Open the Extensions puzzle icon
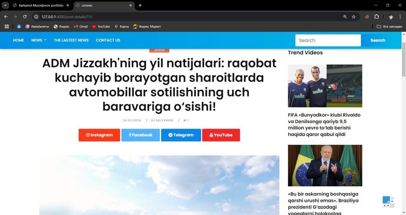The image size is (406, 215). pos(376,16)
